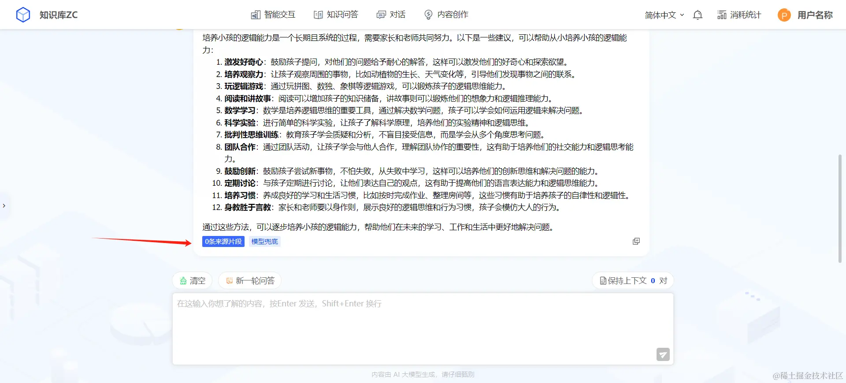Click the 定期讨论 list item text
This screenshot has height=383, width=846.
[x=240, y=183]
